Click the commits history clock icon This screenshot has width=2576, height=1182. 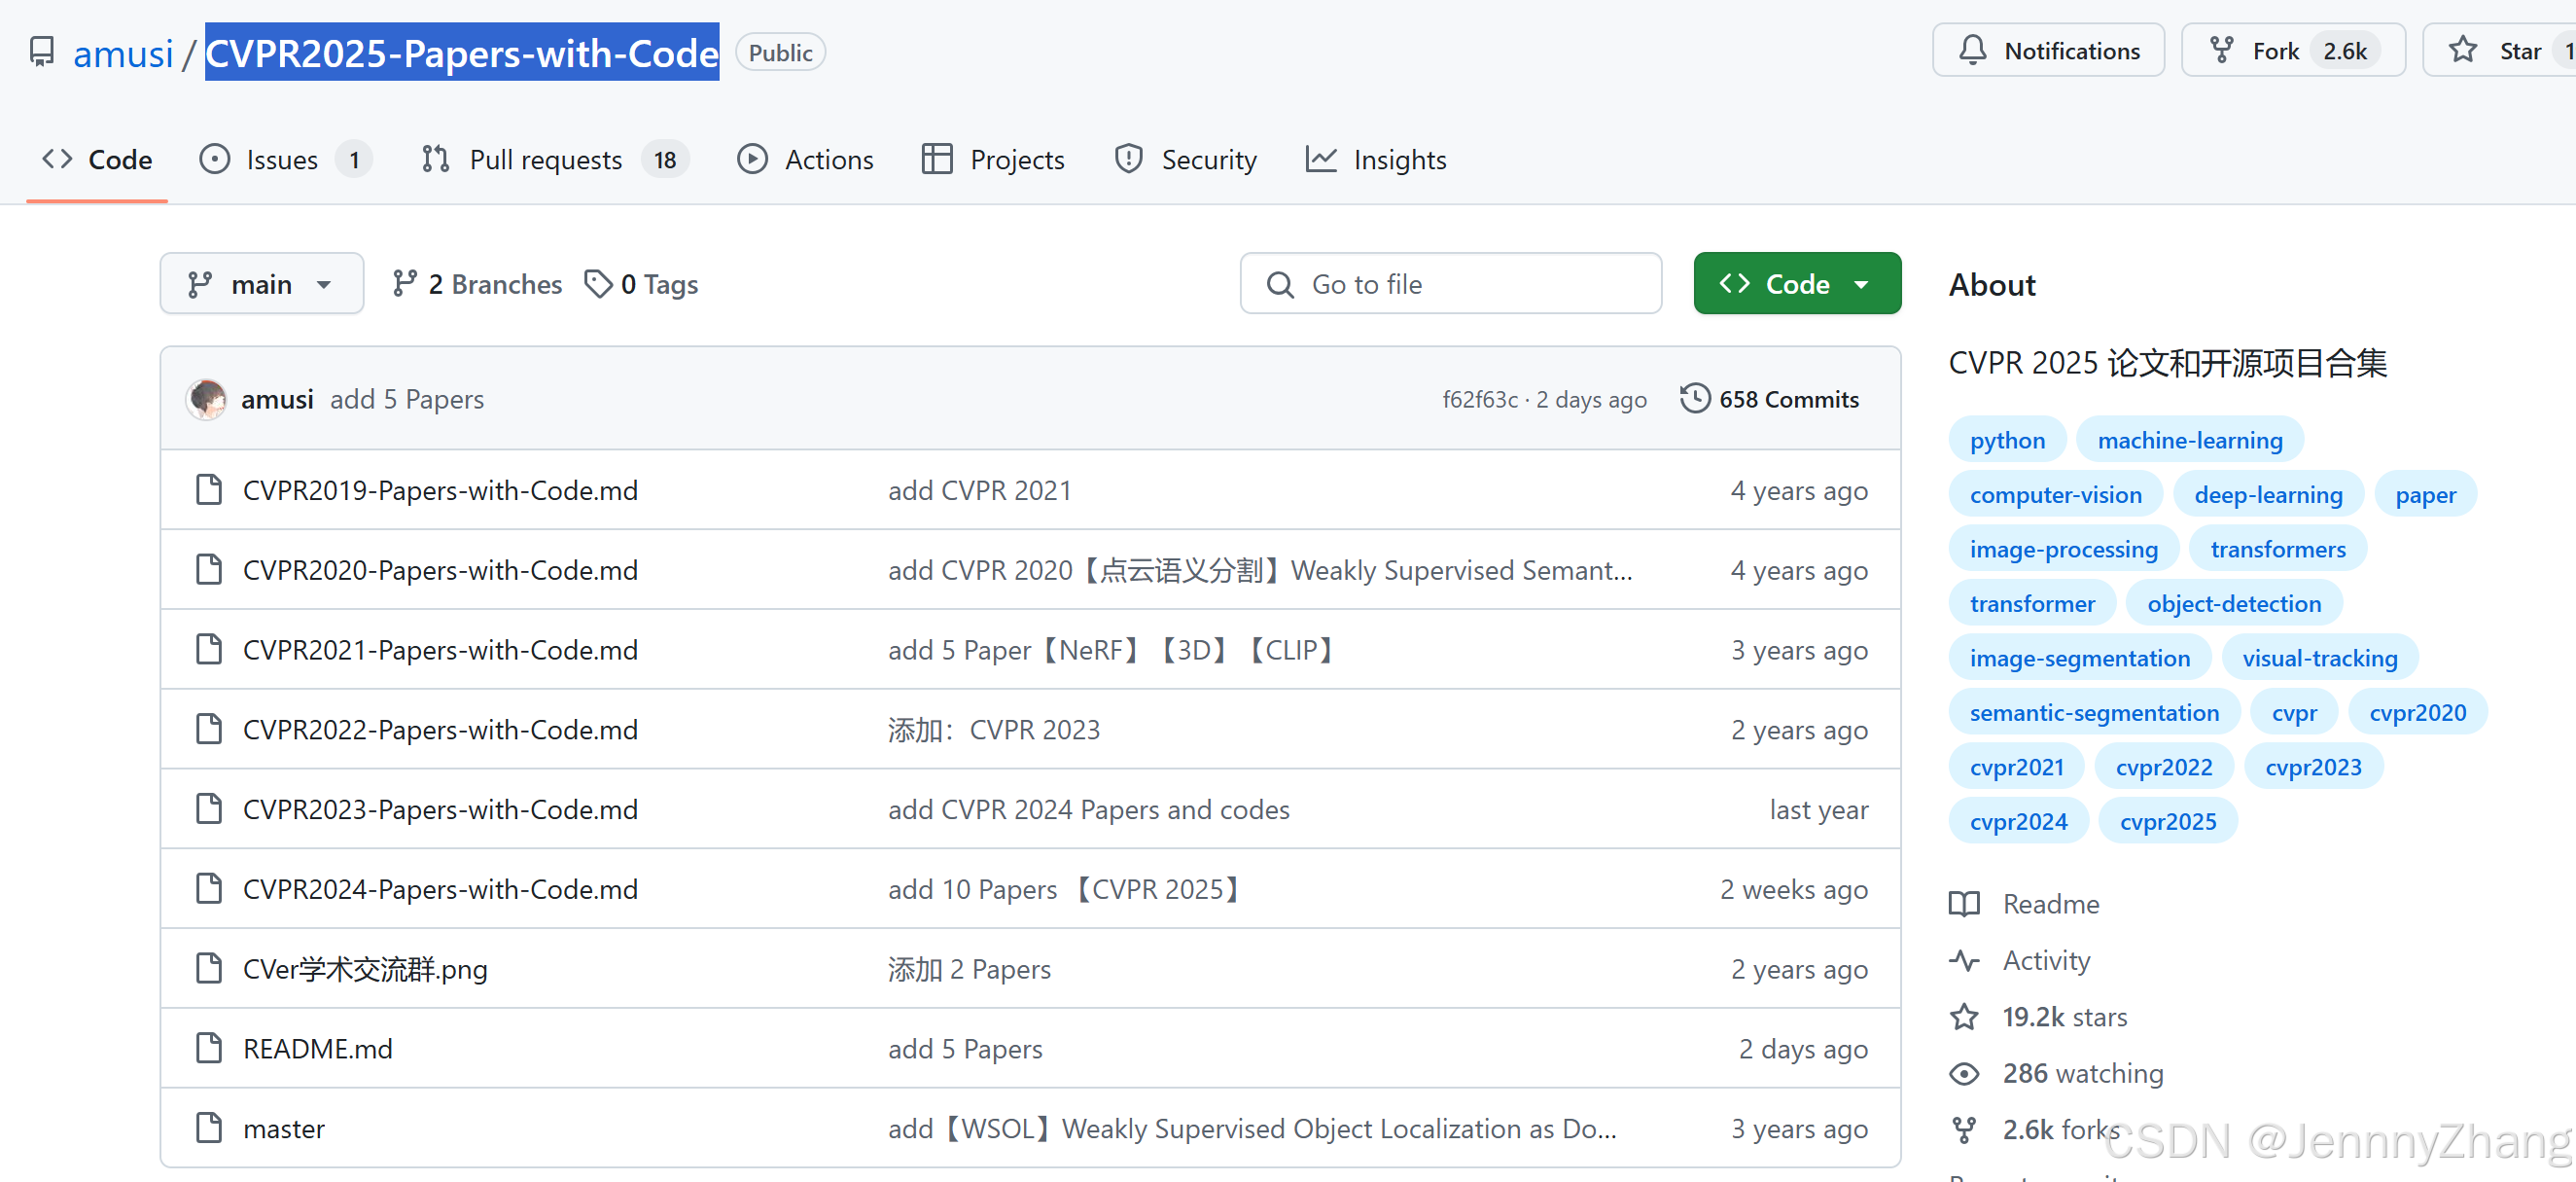pyautogui.click(x=1694, y=399)
